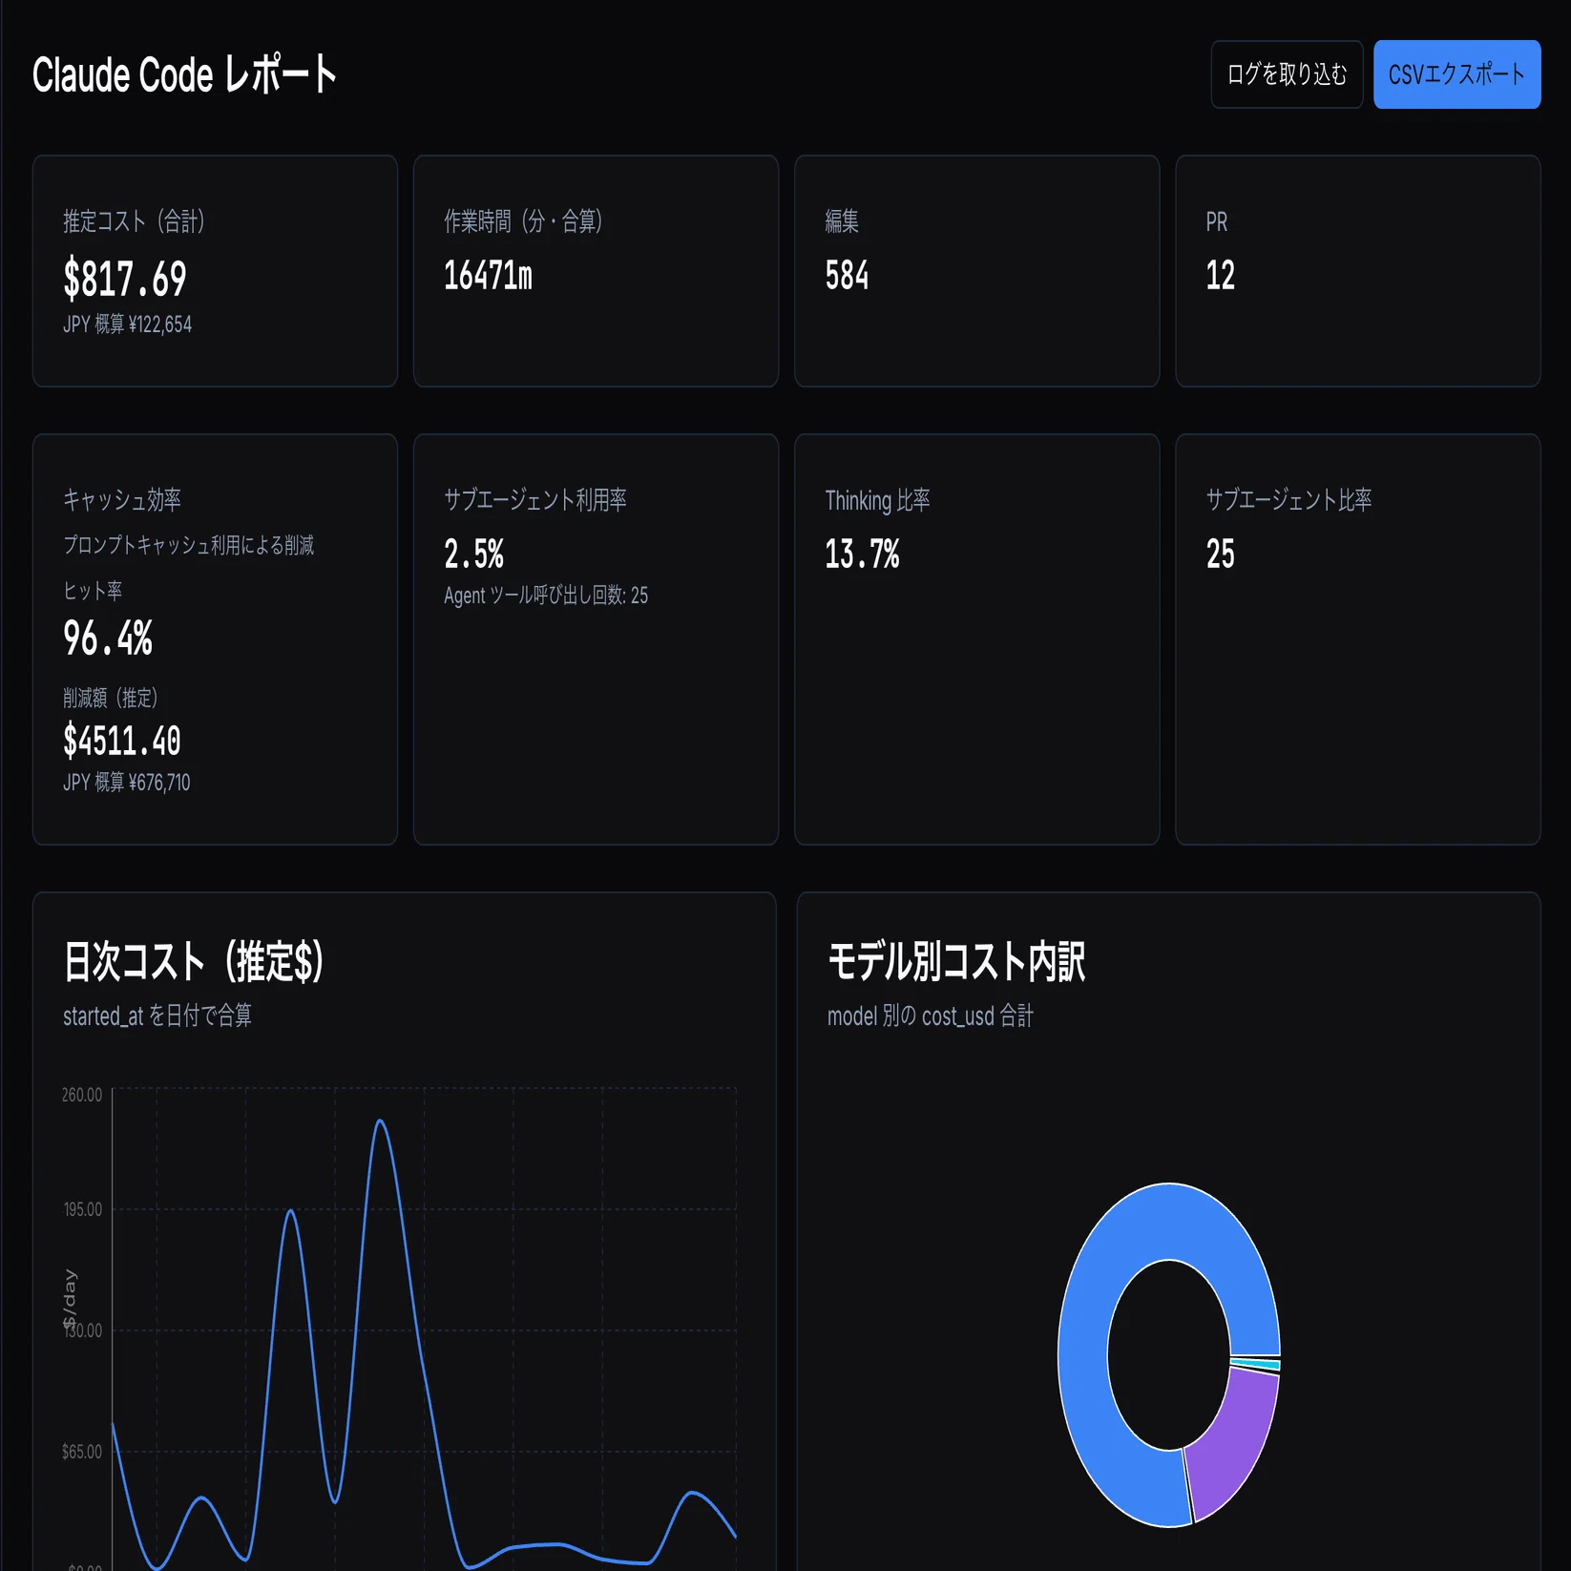Click the $65.00 y-axis tick label

[x=81, y=1452]
